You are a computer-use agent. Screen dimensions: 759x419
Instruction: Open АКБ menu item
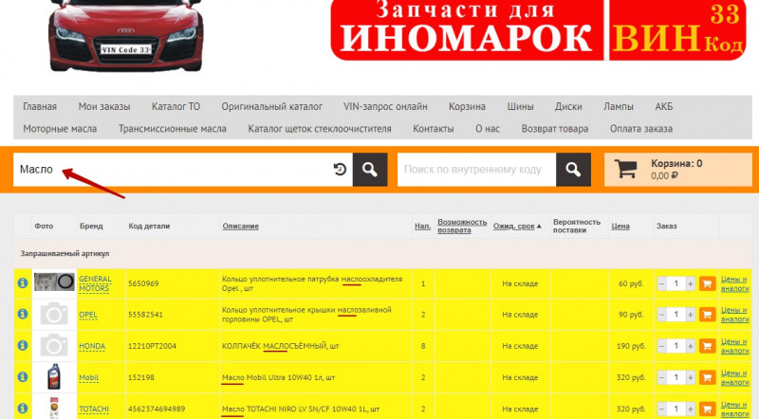coord(663,106)
